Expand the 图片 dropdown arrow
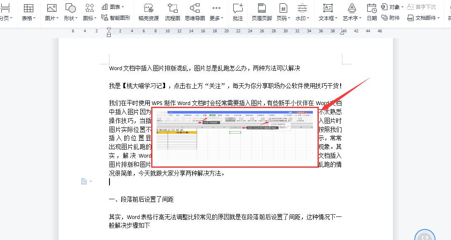This screenshot has width=451, height=240. coord(58,18)
